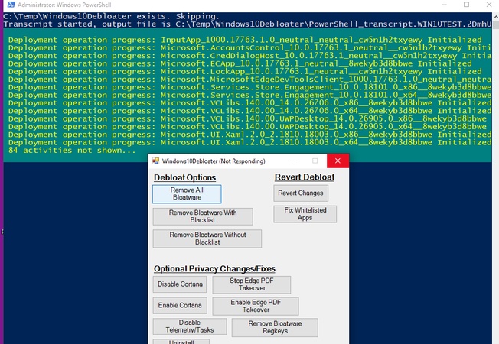This screenshot has height=344, width=499.
Task: Click the Windows10Debloater title bar icon
Action: [x=155, y=161]
